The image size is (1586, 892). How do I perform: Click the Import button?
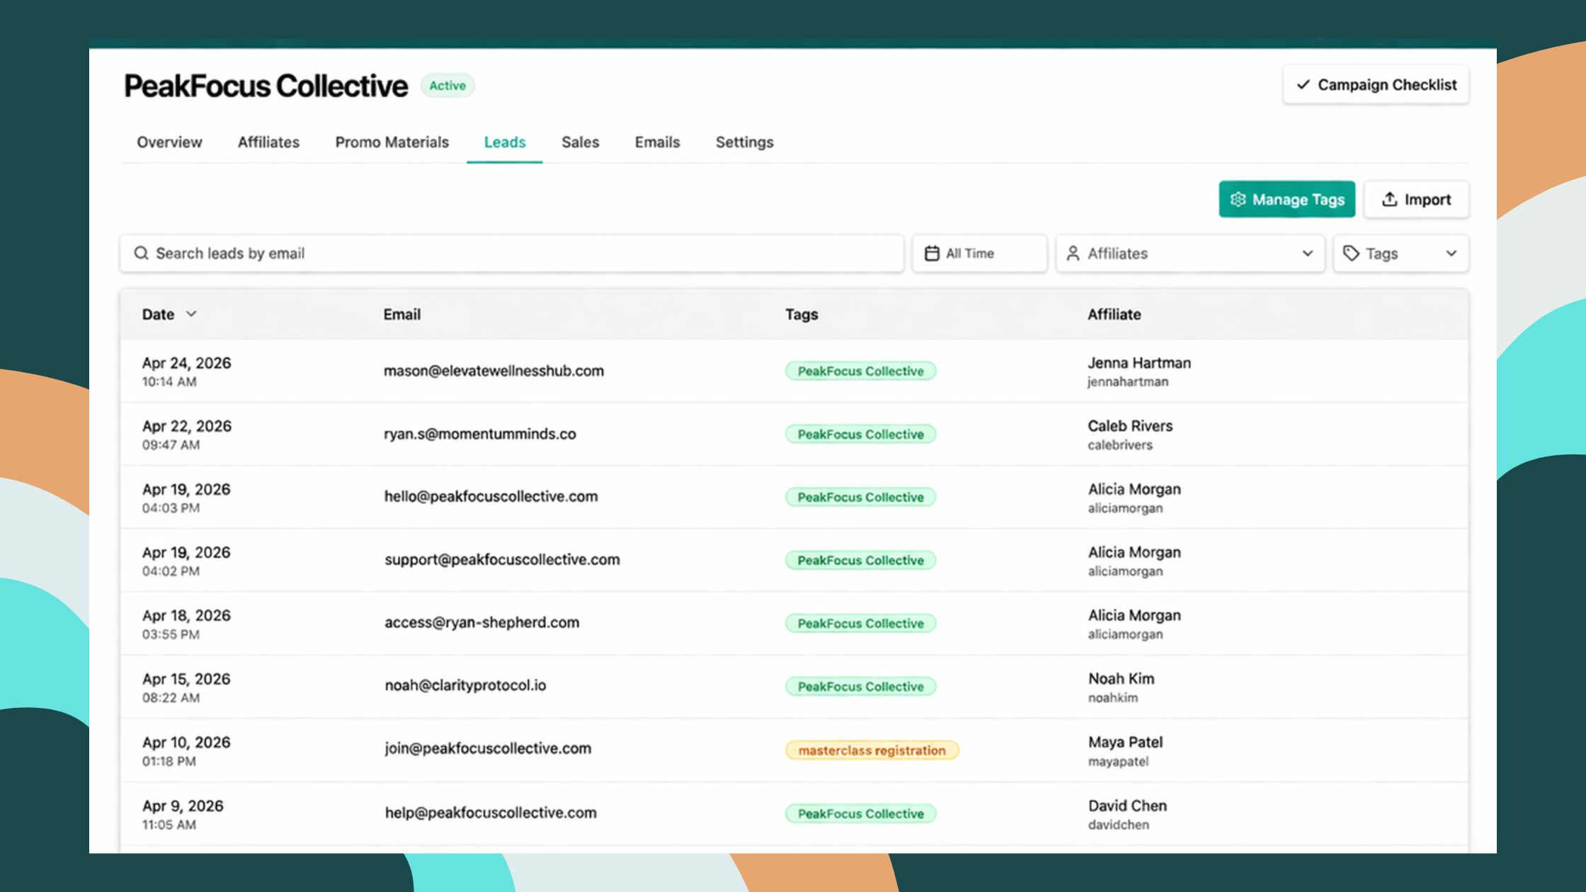click(1416, 199)
